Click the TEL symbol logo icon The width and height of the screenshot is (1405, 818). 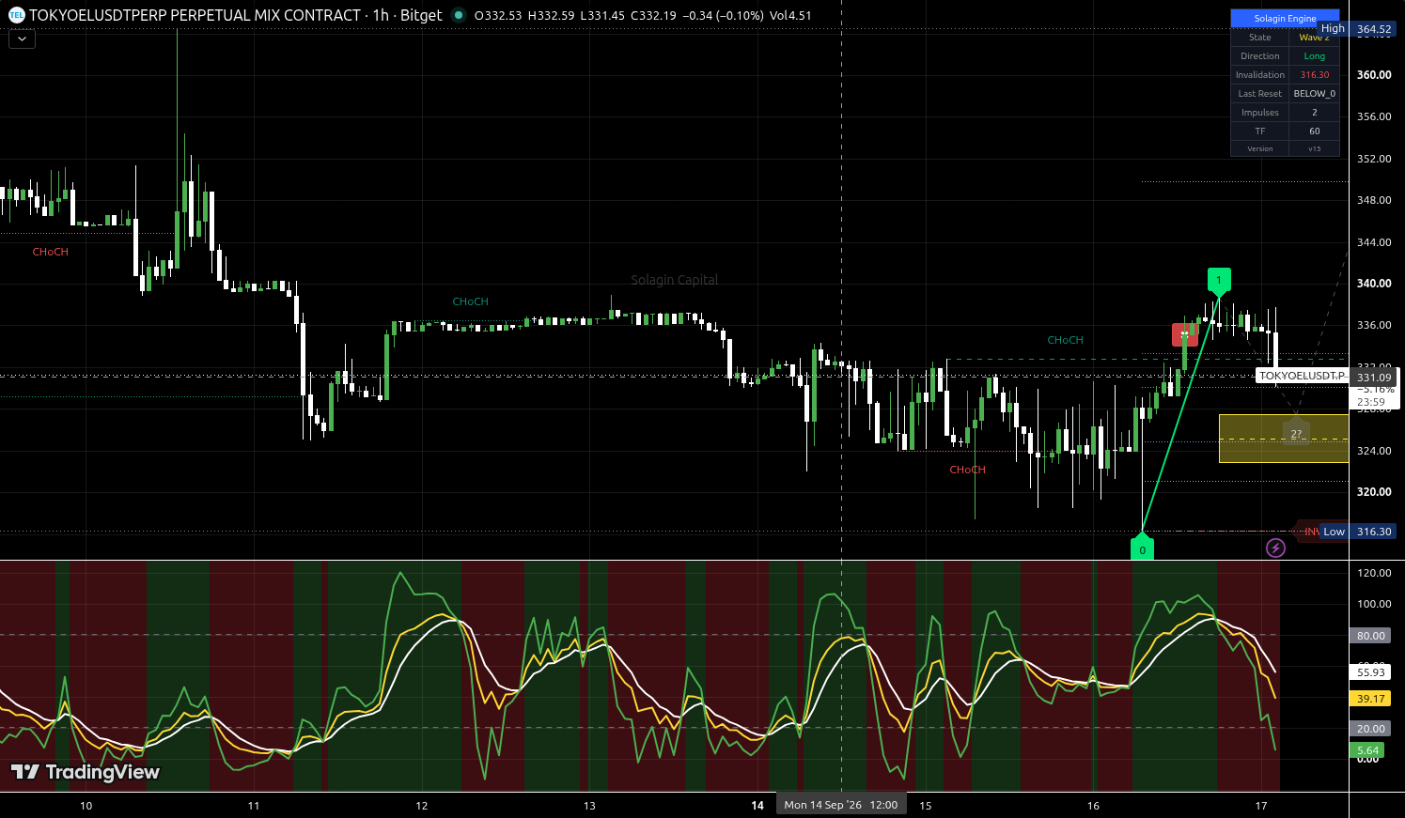[16, 15]
